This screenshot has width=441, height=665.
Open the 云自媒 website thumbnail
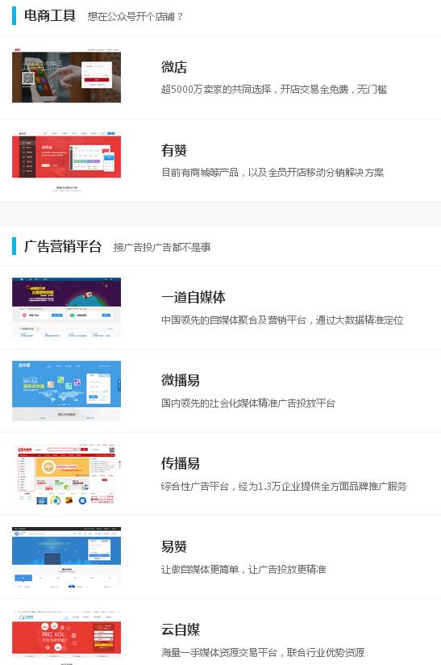point(66,638)
